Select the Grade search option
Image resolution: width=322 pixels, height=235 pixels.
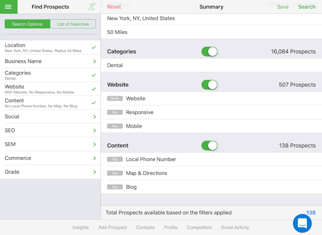pyautogui.click(x=50, y=172)
